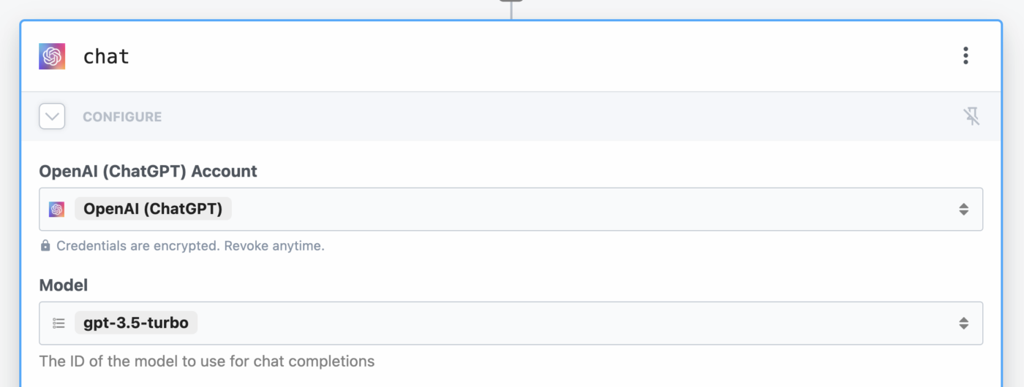Click the unpin icon in Configure bar
The width and height of the screenshot is (1024, 387).
(971, 116)
